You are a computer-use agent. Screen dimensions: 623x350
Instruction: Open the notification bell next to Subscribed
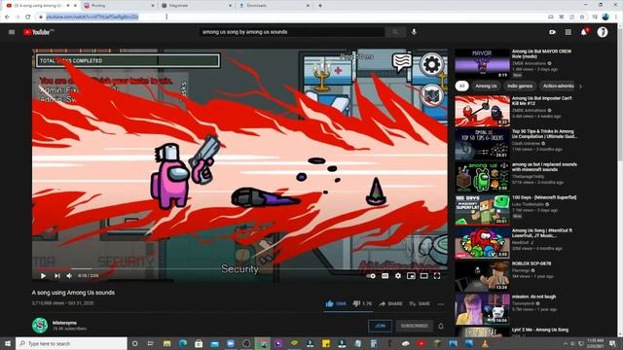point(441,326)
